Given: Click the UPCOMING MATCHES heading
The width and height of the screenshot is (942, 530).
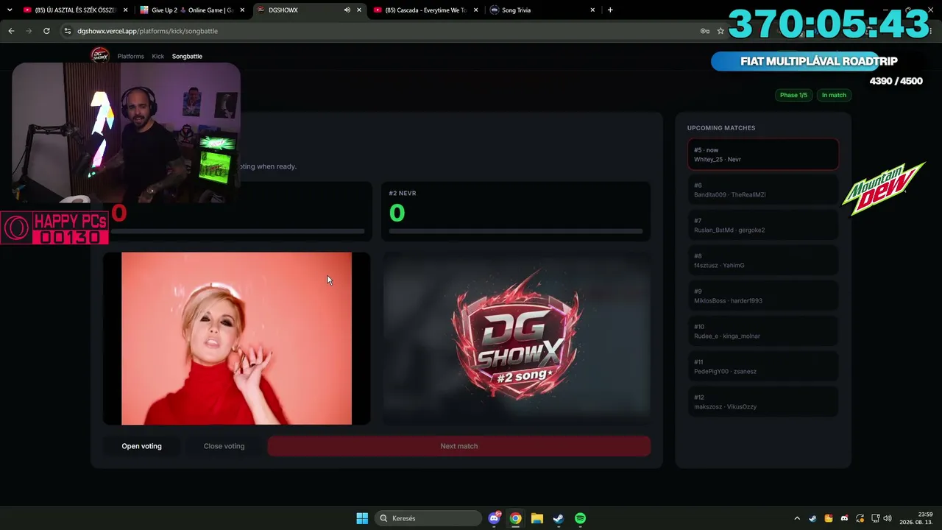Looking at the screenshot, I should [721, 128].
